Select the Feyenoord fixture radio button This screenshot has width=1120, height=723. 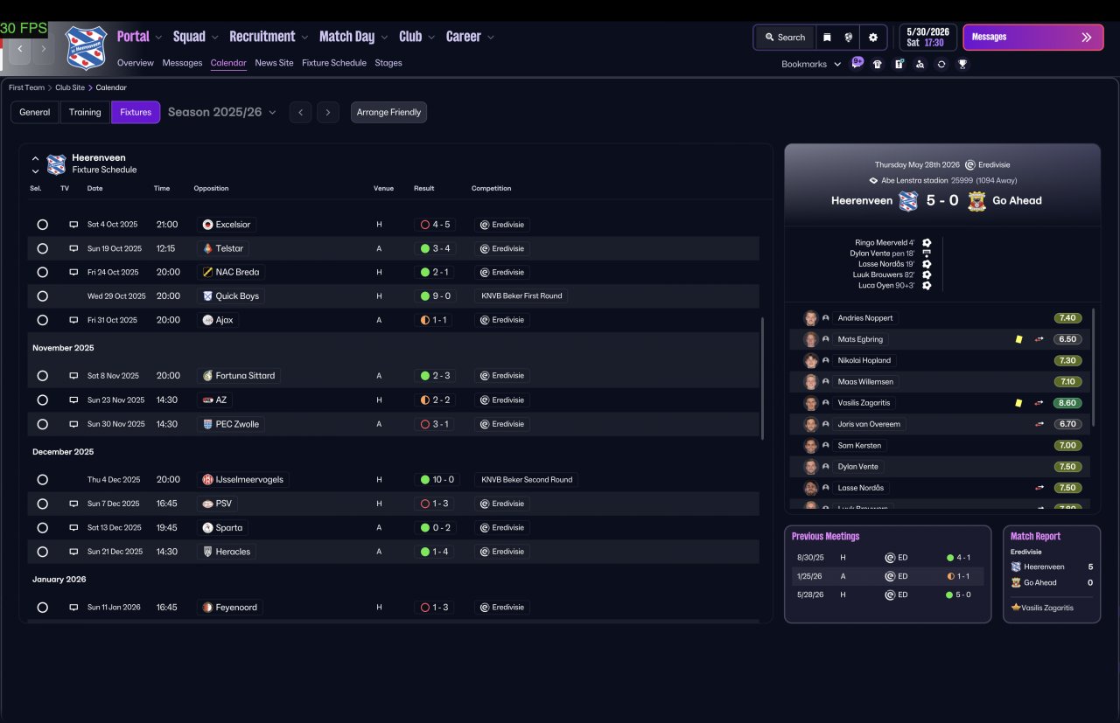pyautogui.click(x=42, y=608)
